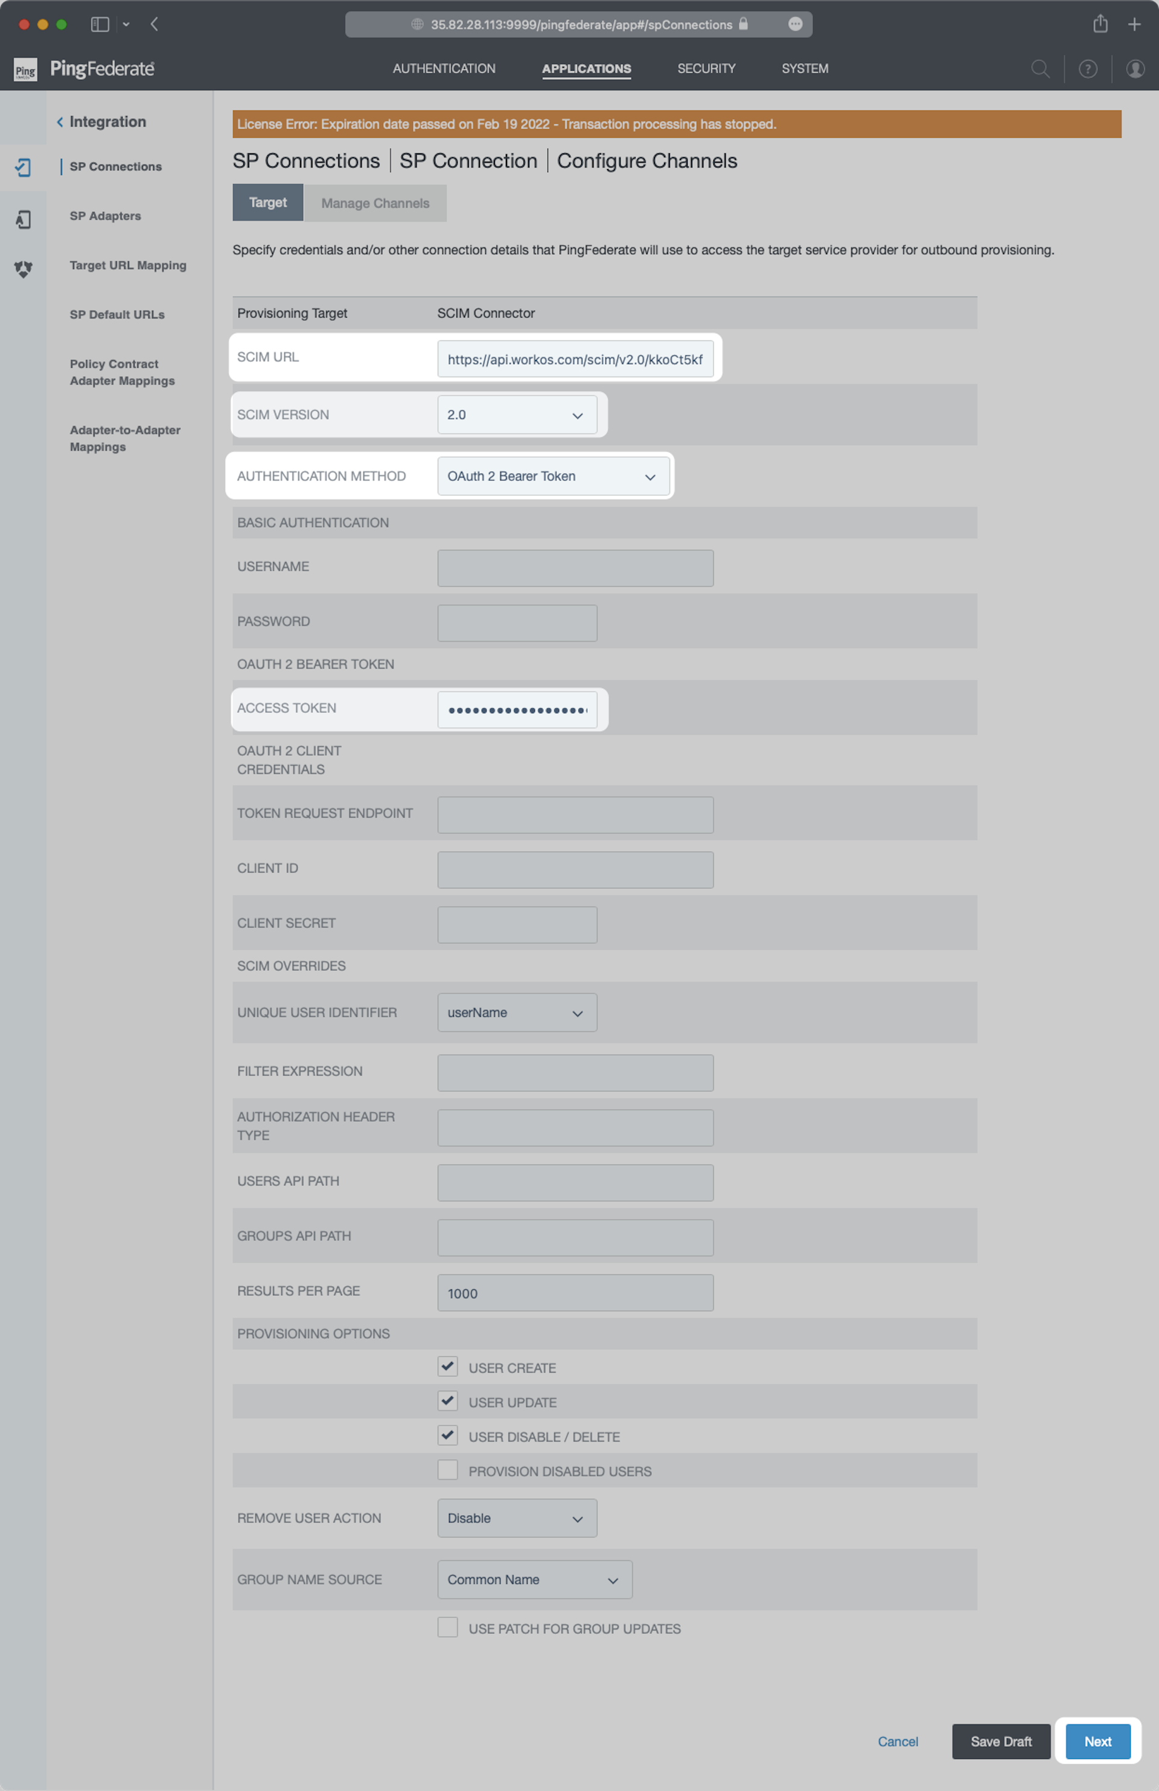Click the third sidebar icon below adapters
The width and height of the screenshot is (1159, 1791).
tap(24, 269)
